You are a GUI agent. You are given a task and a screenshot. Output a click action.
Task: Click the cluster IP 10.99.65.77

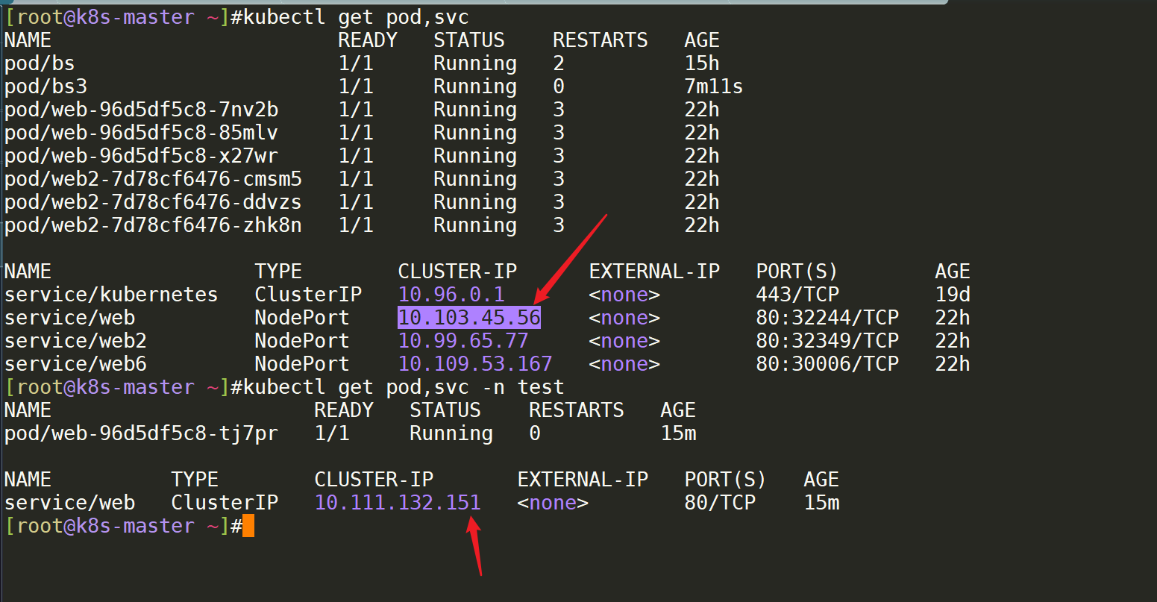click(x=463, y=341)
